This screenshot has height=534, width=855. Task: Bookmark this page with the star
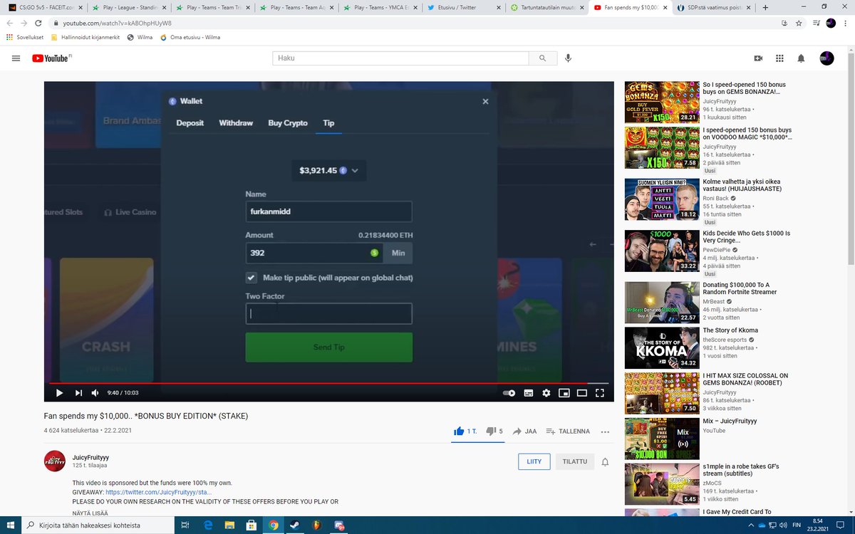tap(799, 23)
